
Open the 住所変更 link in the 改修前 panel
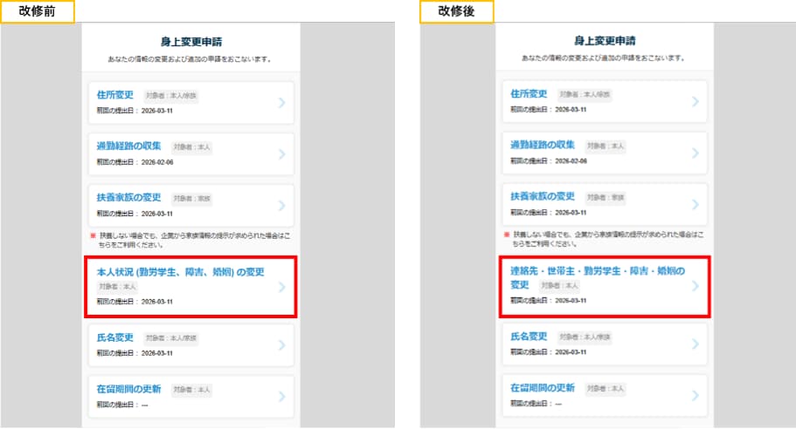(x=114, y=94)
